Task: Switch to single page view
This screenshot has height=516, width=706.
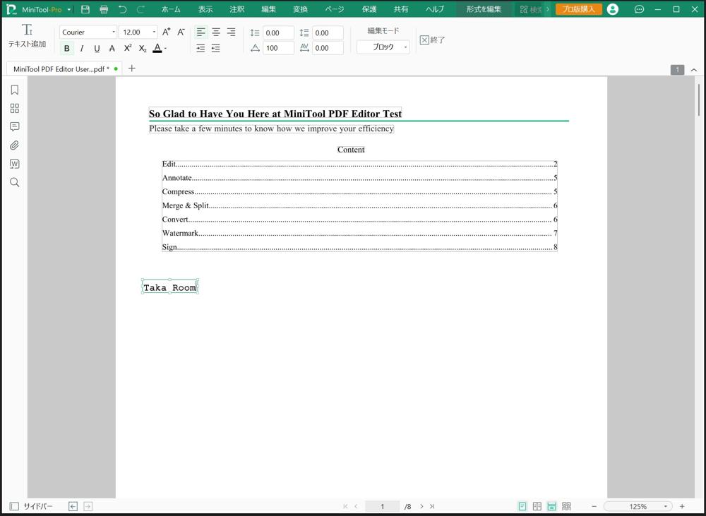Action: (522, 507)
